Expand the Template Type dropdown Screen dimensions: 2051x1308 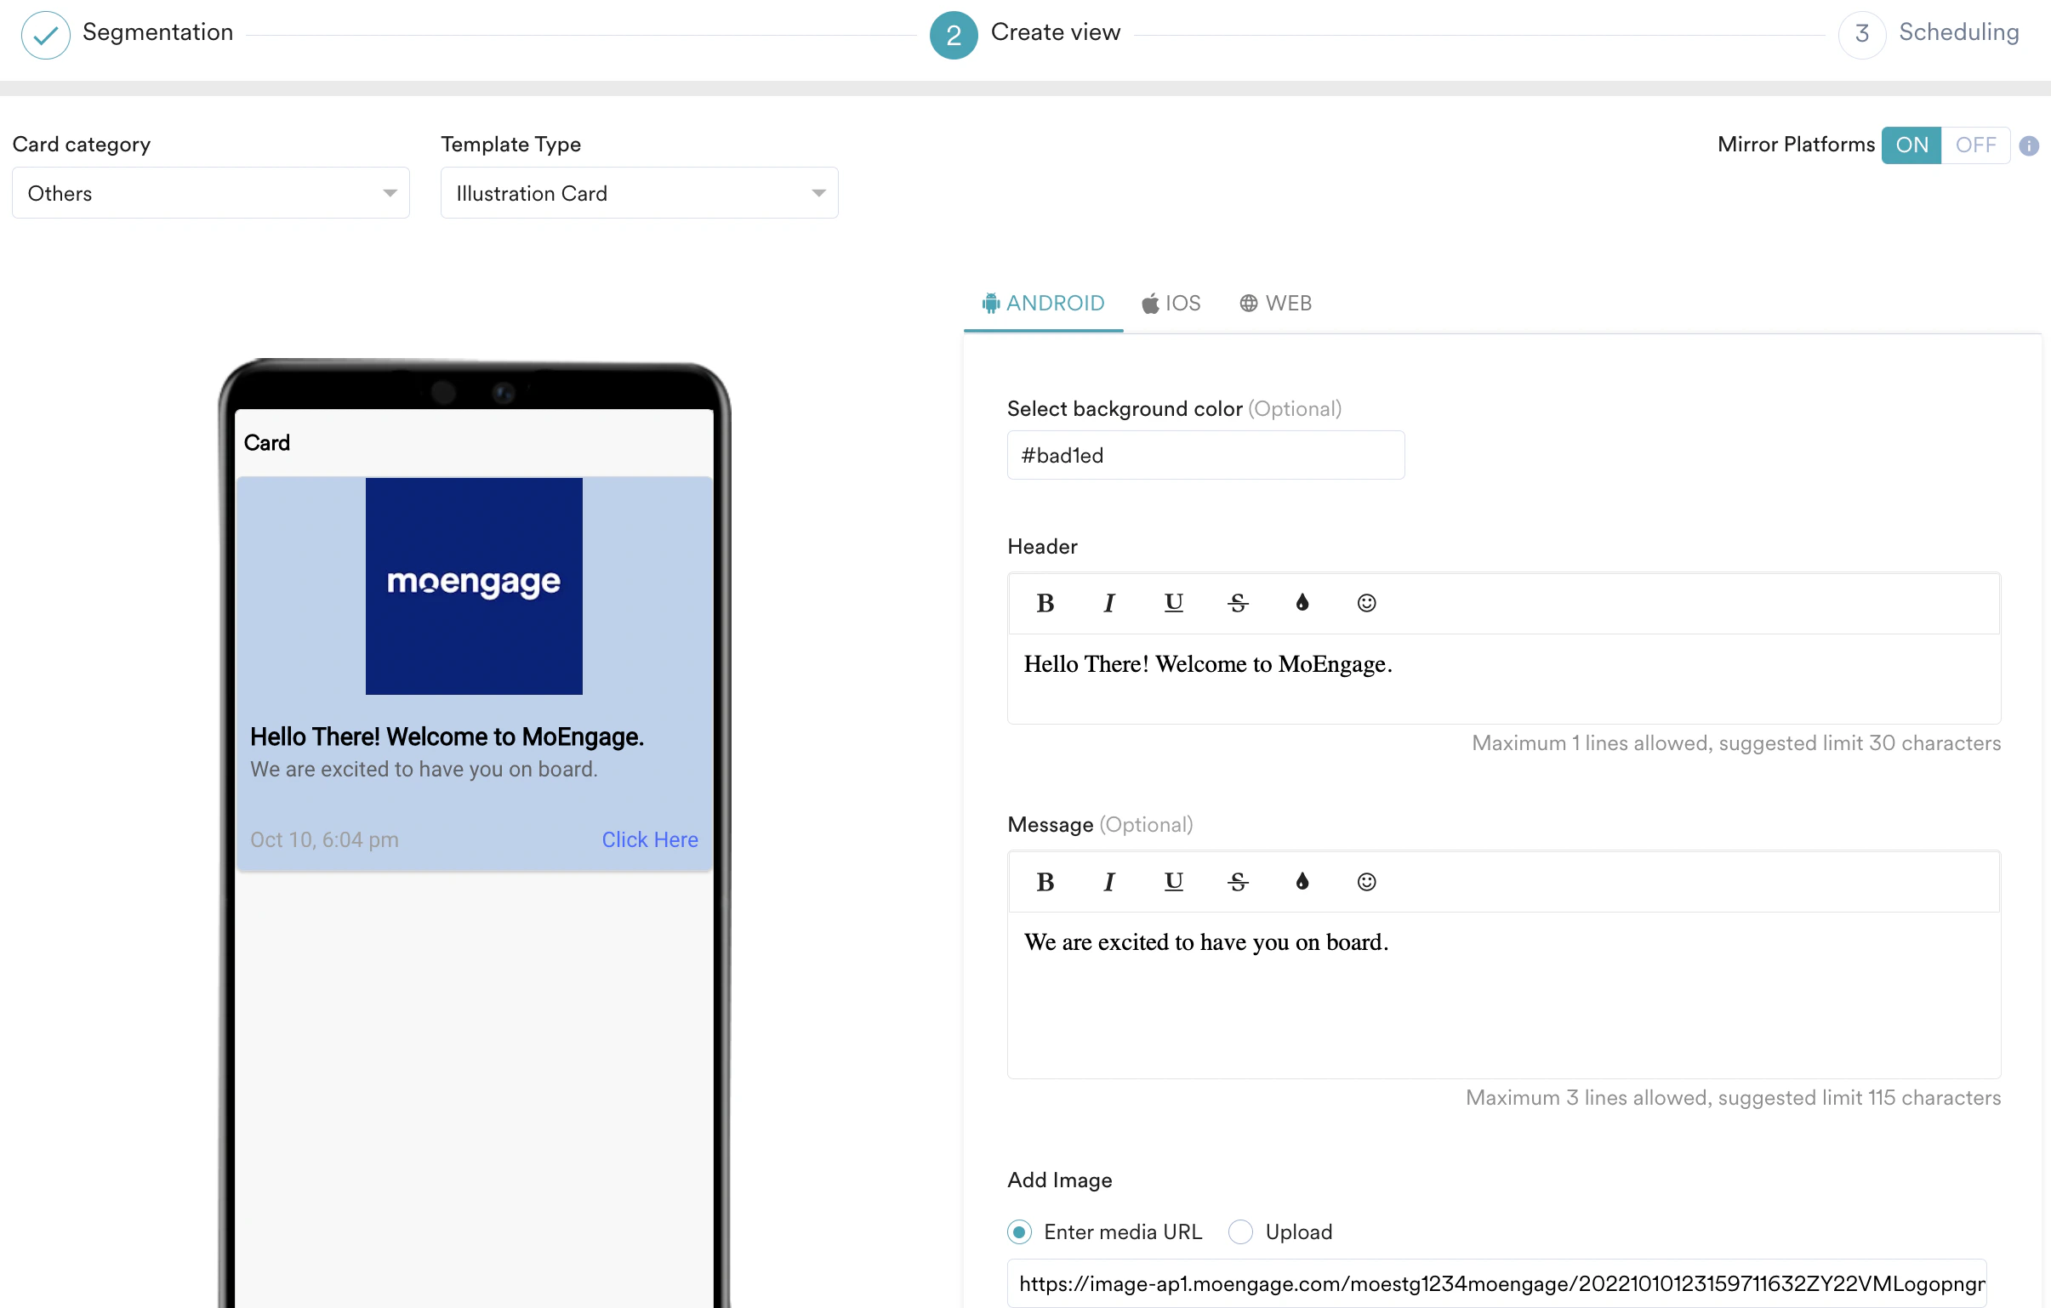point(639,193)
